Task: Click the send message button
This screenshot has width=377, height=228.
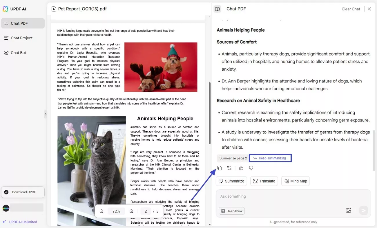Action: (363, 211)
